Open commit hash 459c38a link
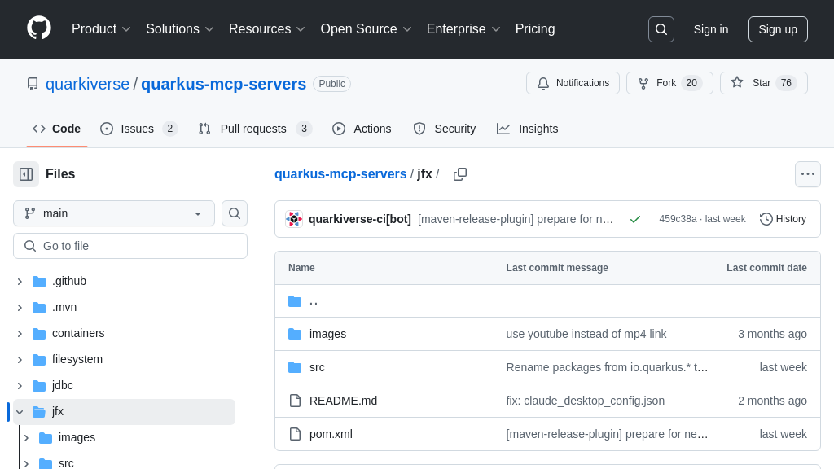Screen dimensions: 834x469 pyautogui.click(x=678, y=219)
